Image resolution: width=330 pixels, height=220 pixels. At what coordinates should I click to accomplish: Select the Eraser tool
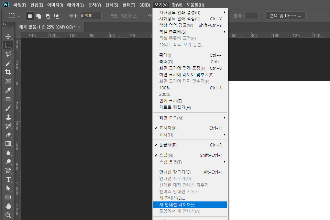point(8,135)
